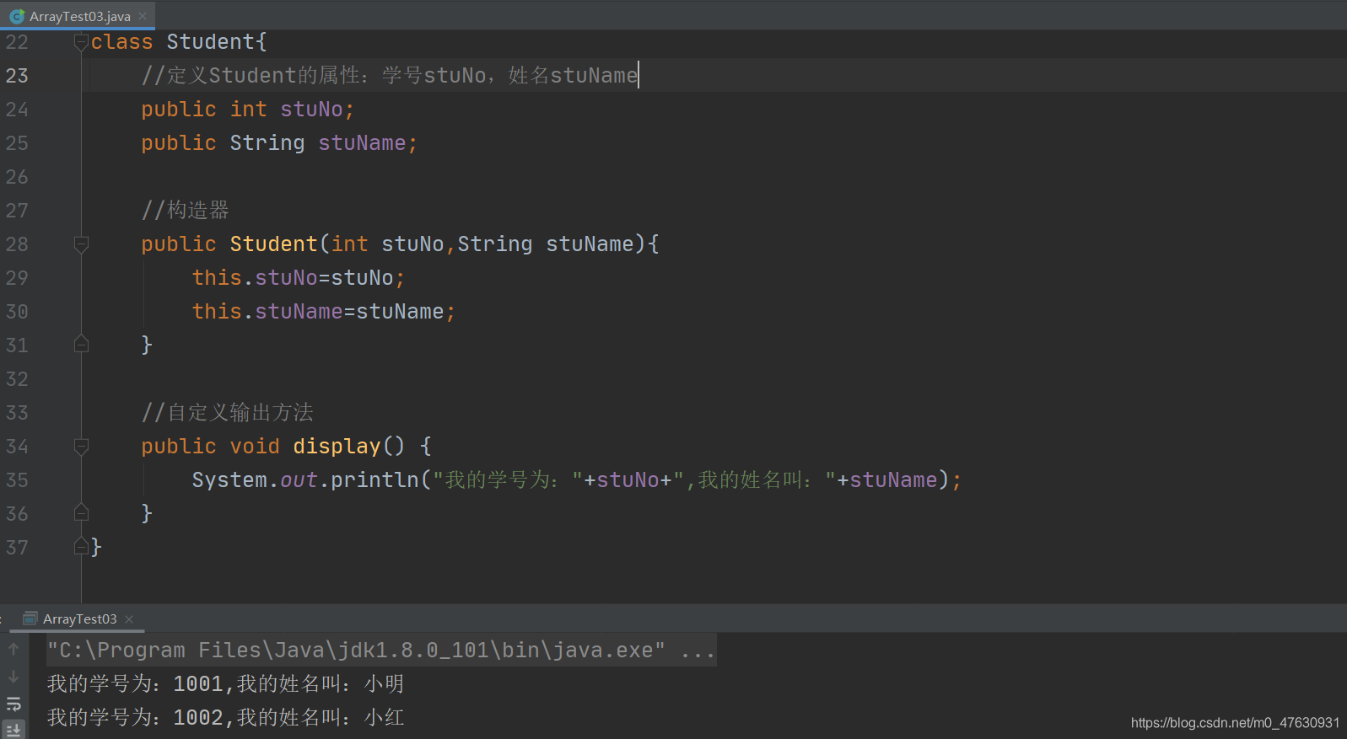This screenshot has height=739, width=1347.
Task: Click 'println' on line 35
Action: point(374,479)
